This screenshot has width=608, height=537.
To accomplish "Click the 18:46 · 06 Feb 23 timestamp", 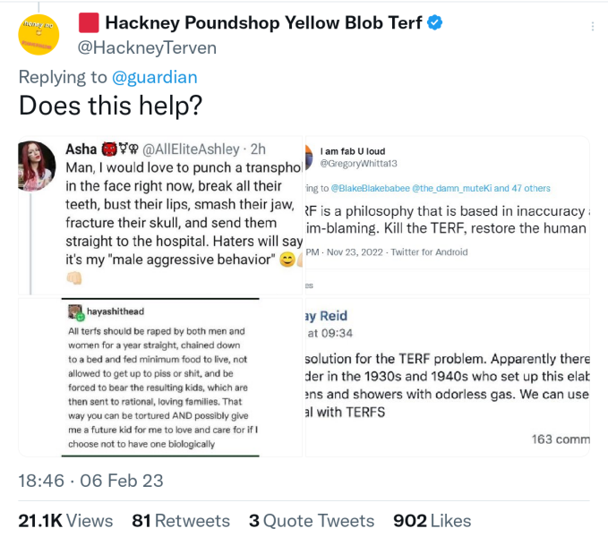I will pyautogui.click(x=90, y=481).
